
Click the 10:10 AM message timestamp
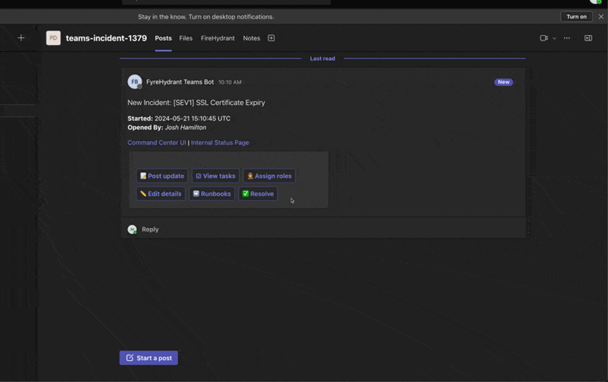(x=230, y=82)
